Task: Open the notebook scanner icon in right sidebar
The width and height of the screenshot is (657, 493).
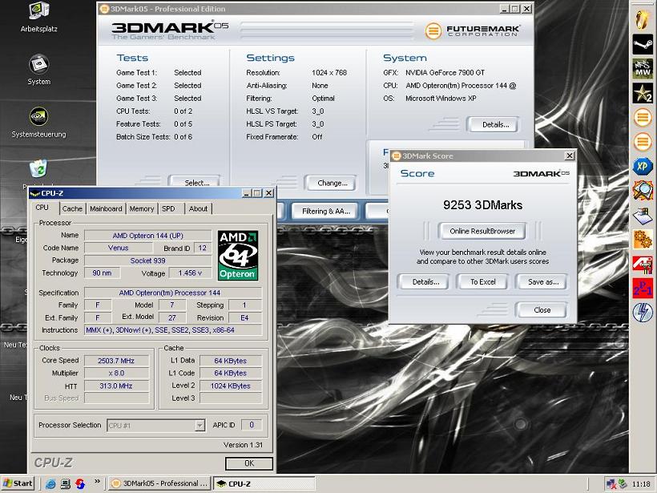Action: tap(643, 216)
